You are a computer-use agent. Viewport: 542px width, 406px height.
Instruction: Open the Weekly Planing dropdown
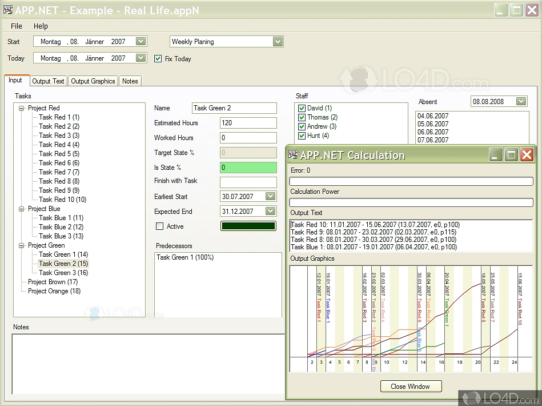click(278, 41)
